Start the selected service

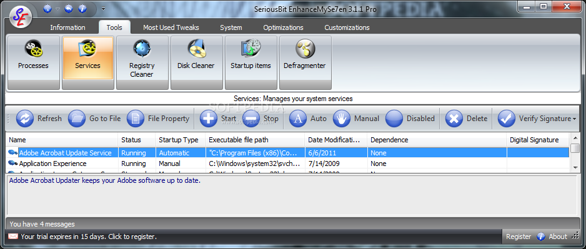218,119
